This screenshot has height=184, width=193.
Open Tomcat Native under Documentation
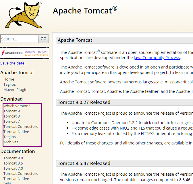click(16, 179)
